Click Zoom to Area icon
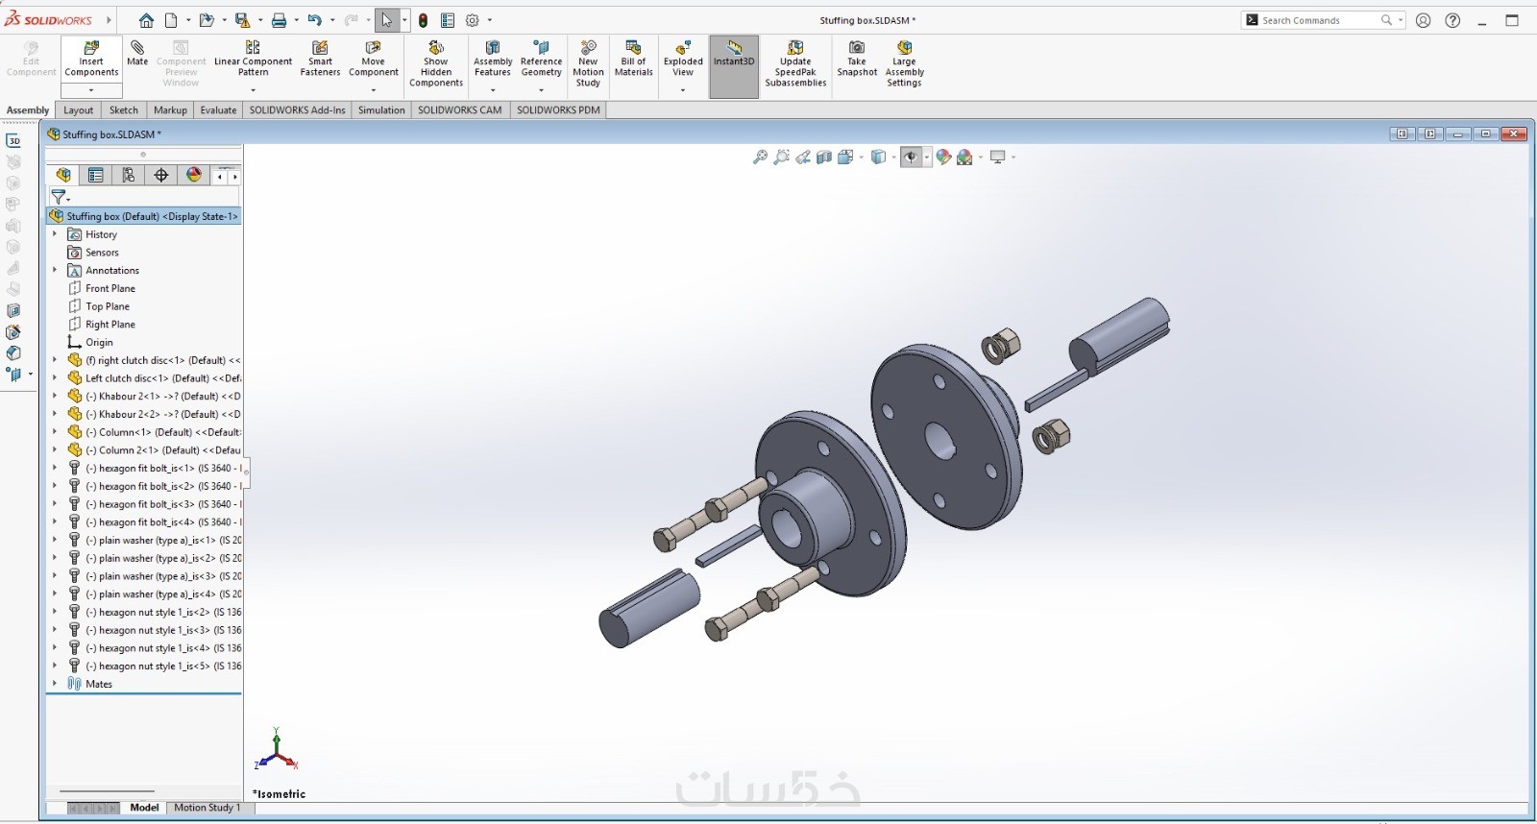1537x824 pixels. tap(781, 157)
